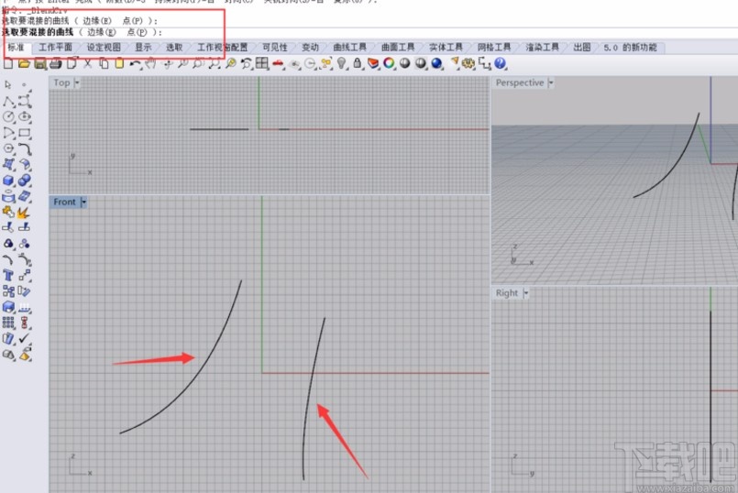Copy to clipboard from the toolbar
The height and width of the screenshot is (493, 738).
tap(104, 63)
